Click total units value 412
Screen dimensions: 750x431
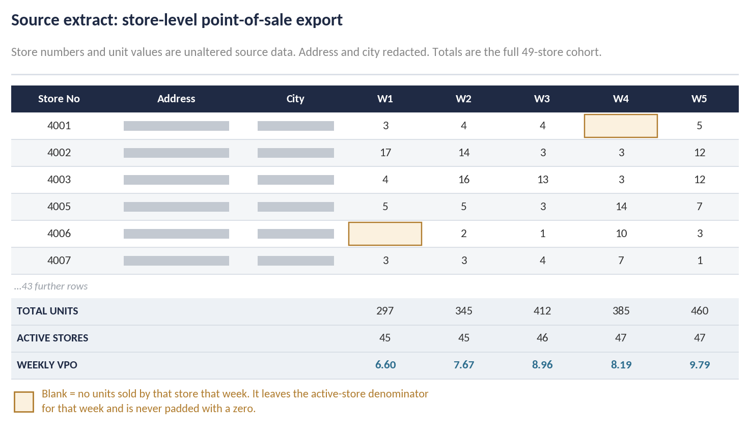click(x=542, y=311)
